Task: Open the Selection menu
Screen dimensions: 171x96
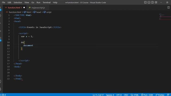Action: click(x=18, y=2)
